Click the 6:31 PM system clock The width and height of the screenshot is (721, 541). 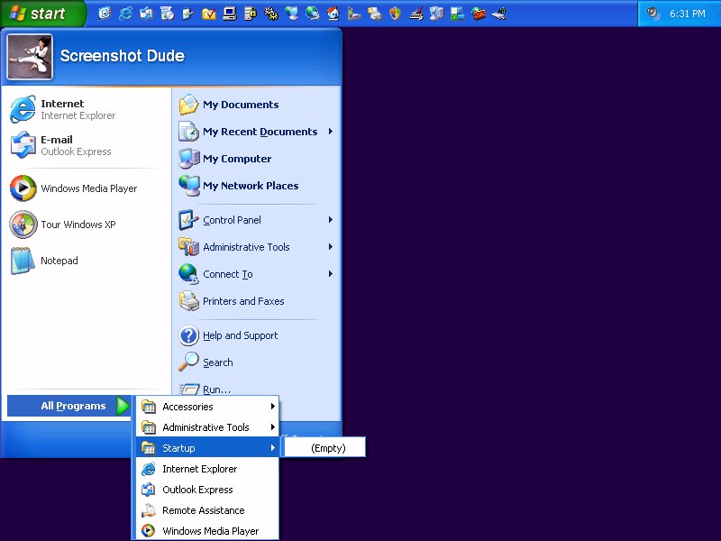(687, 14)
